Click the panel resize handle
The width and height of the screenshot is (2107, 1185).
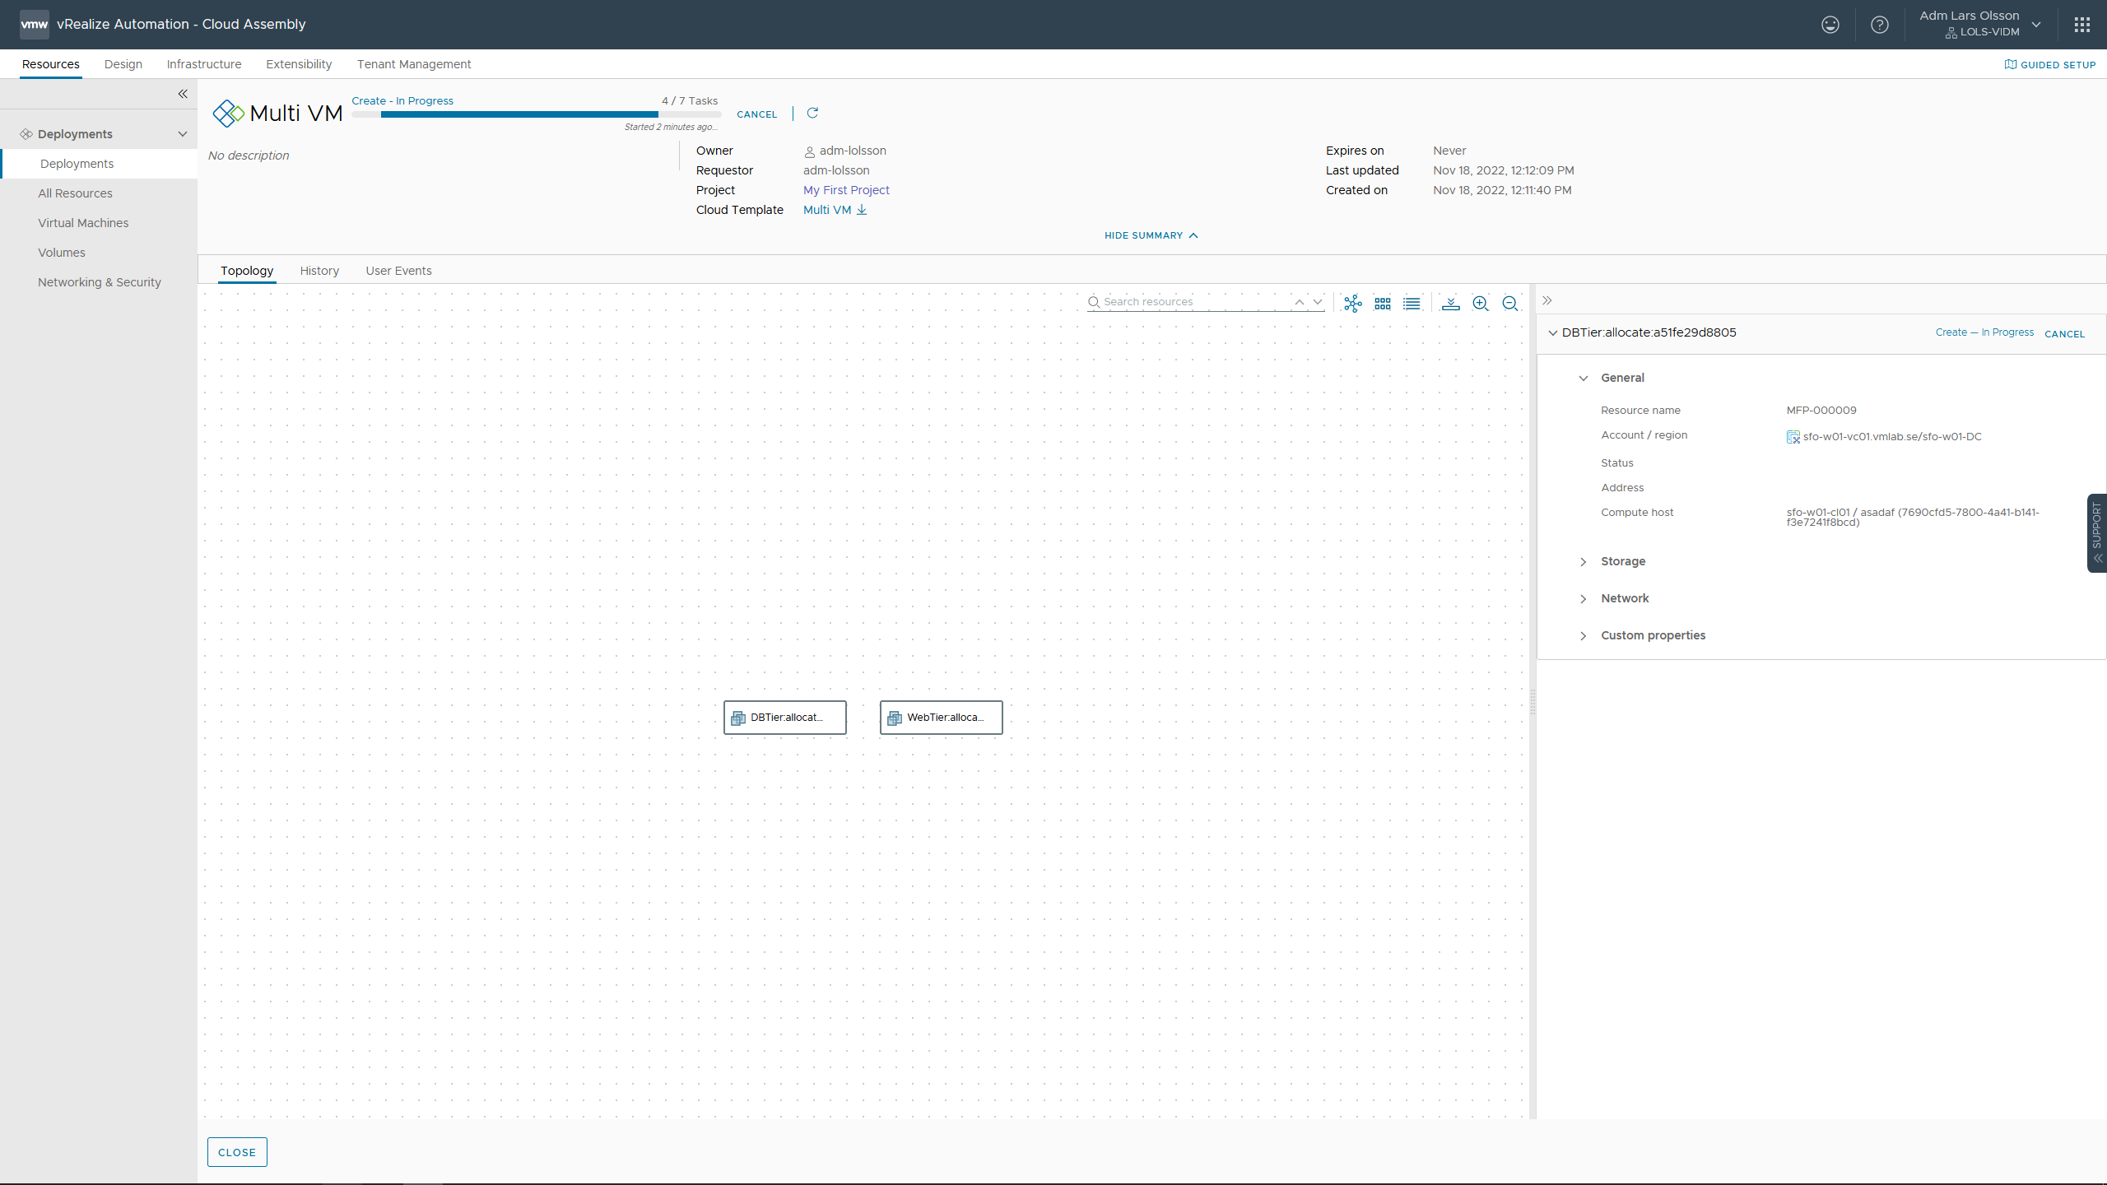pyautogui.click(x=1533, y=702)
